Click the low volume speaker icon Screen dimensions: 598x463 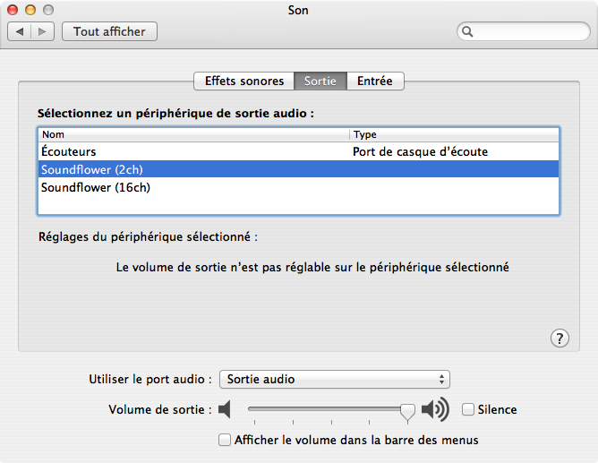coord(225,409)
